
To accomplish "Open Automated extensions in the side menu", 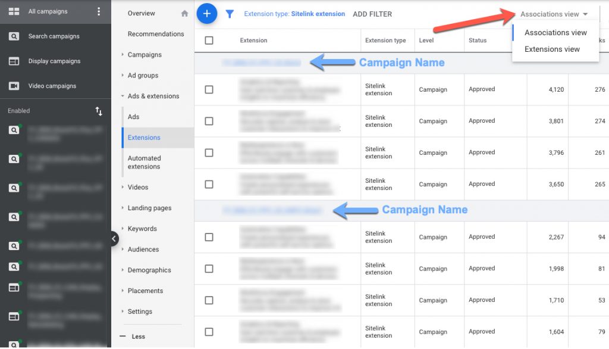I will [145, 163].
